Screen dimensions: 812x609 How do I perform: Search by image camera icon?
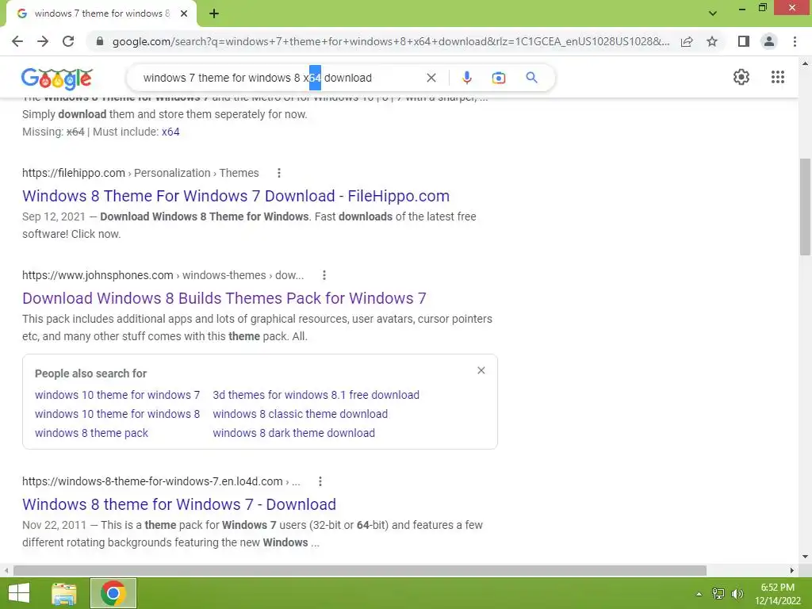498,78
